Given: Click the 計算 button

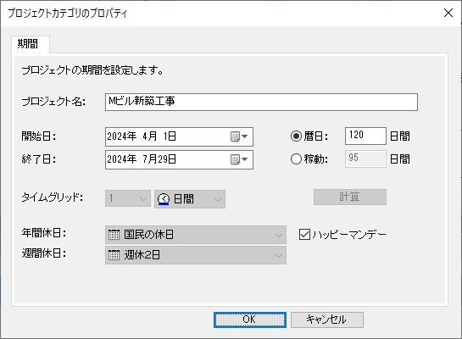Looking at the screenshot, I should pos(350,197).
